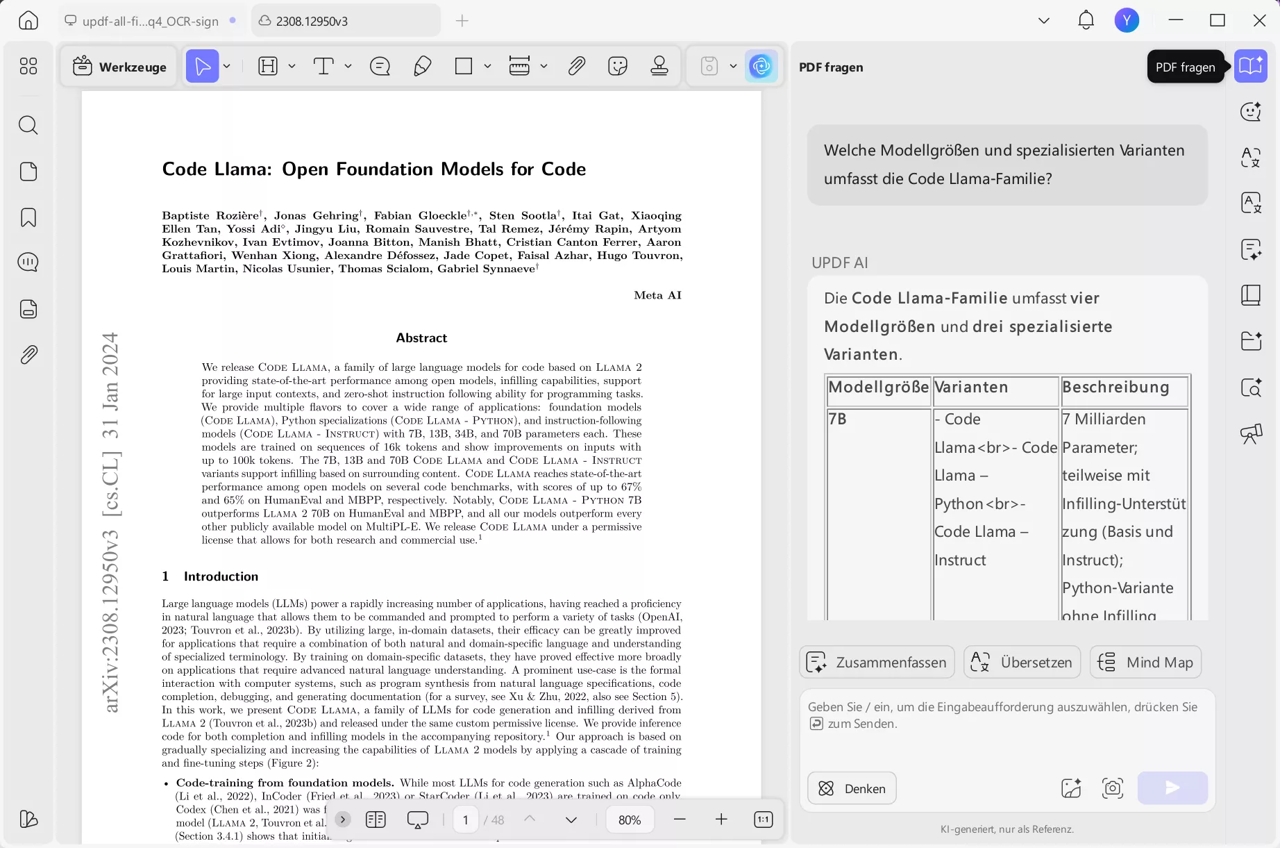The width and height of the screenshot is (1280, 848).
Task: Open a new tab with plus button
Action: [x=462, y=21]
